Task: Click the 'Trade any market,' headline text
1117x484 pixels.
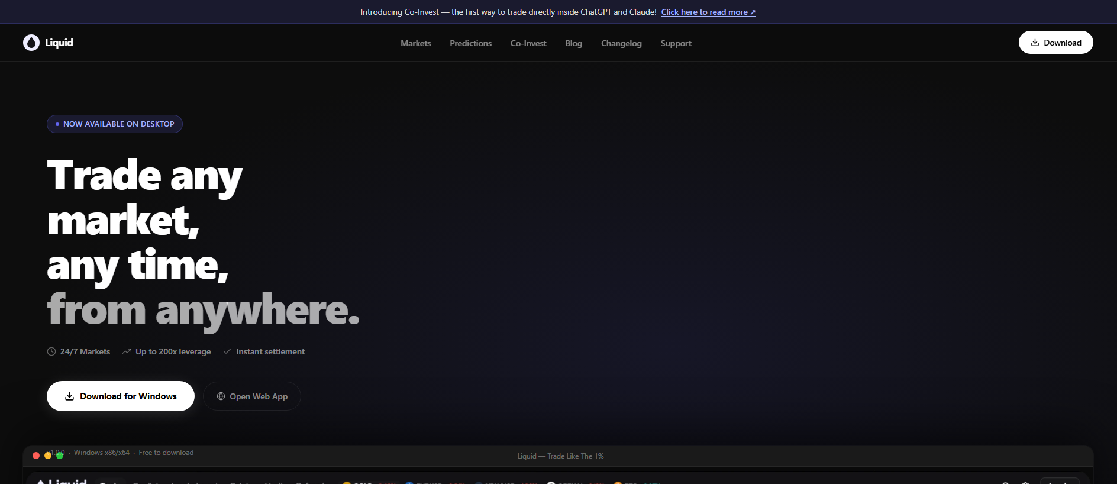Action: pos(145,198)
